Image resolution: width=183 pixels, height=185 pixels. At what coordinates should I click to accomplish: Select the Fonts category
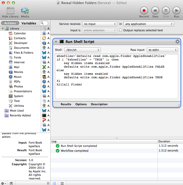[18, 58]
